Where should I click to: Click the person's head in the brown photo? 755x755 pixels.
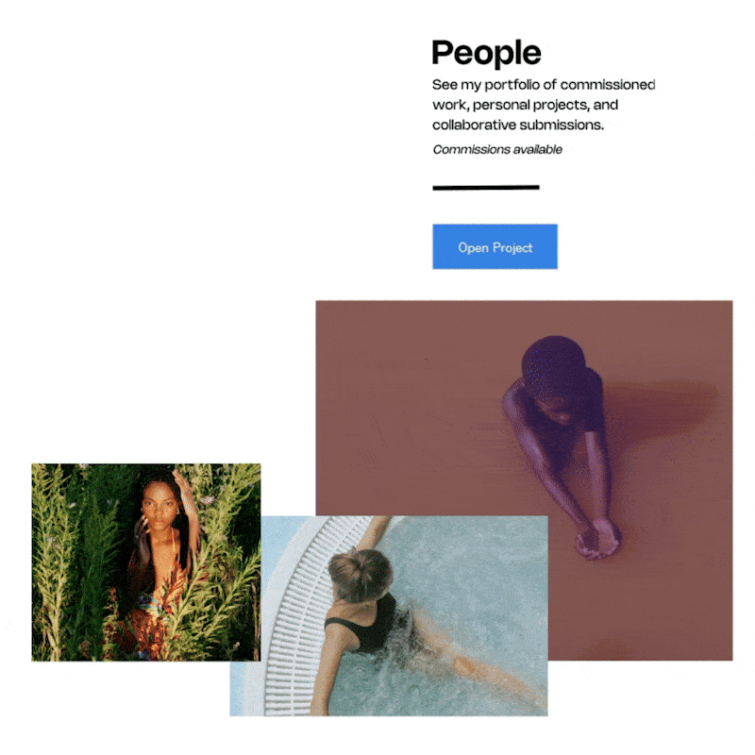click(x=554, y=364)
